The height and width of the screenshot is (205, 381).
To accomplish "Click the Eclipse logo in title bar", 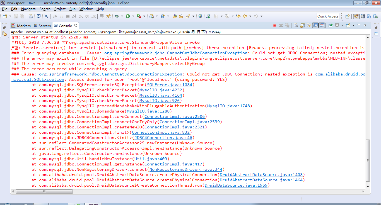I will pos(3,3).
